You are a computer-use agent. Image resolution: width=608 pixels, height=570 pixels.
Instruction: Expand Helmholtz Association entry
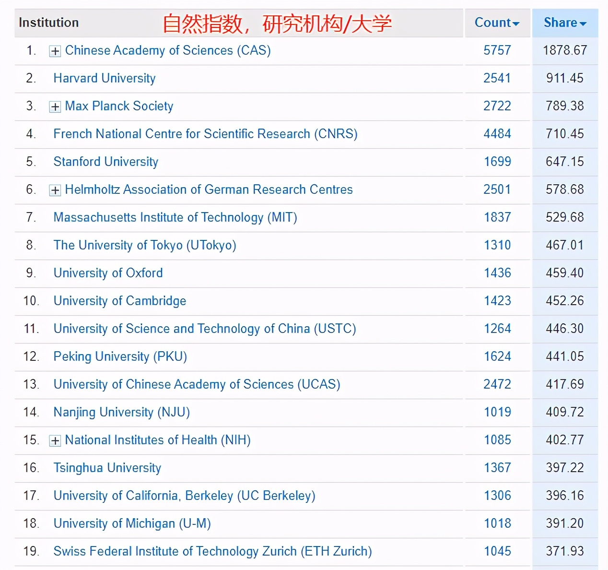(55, 190)
